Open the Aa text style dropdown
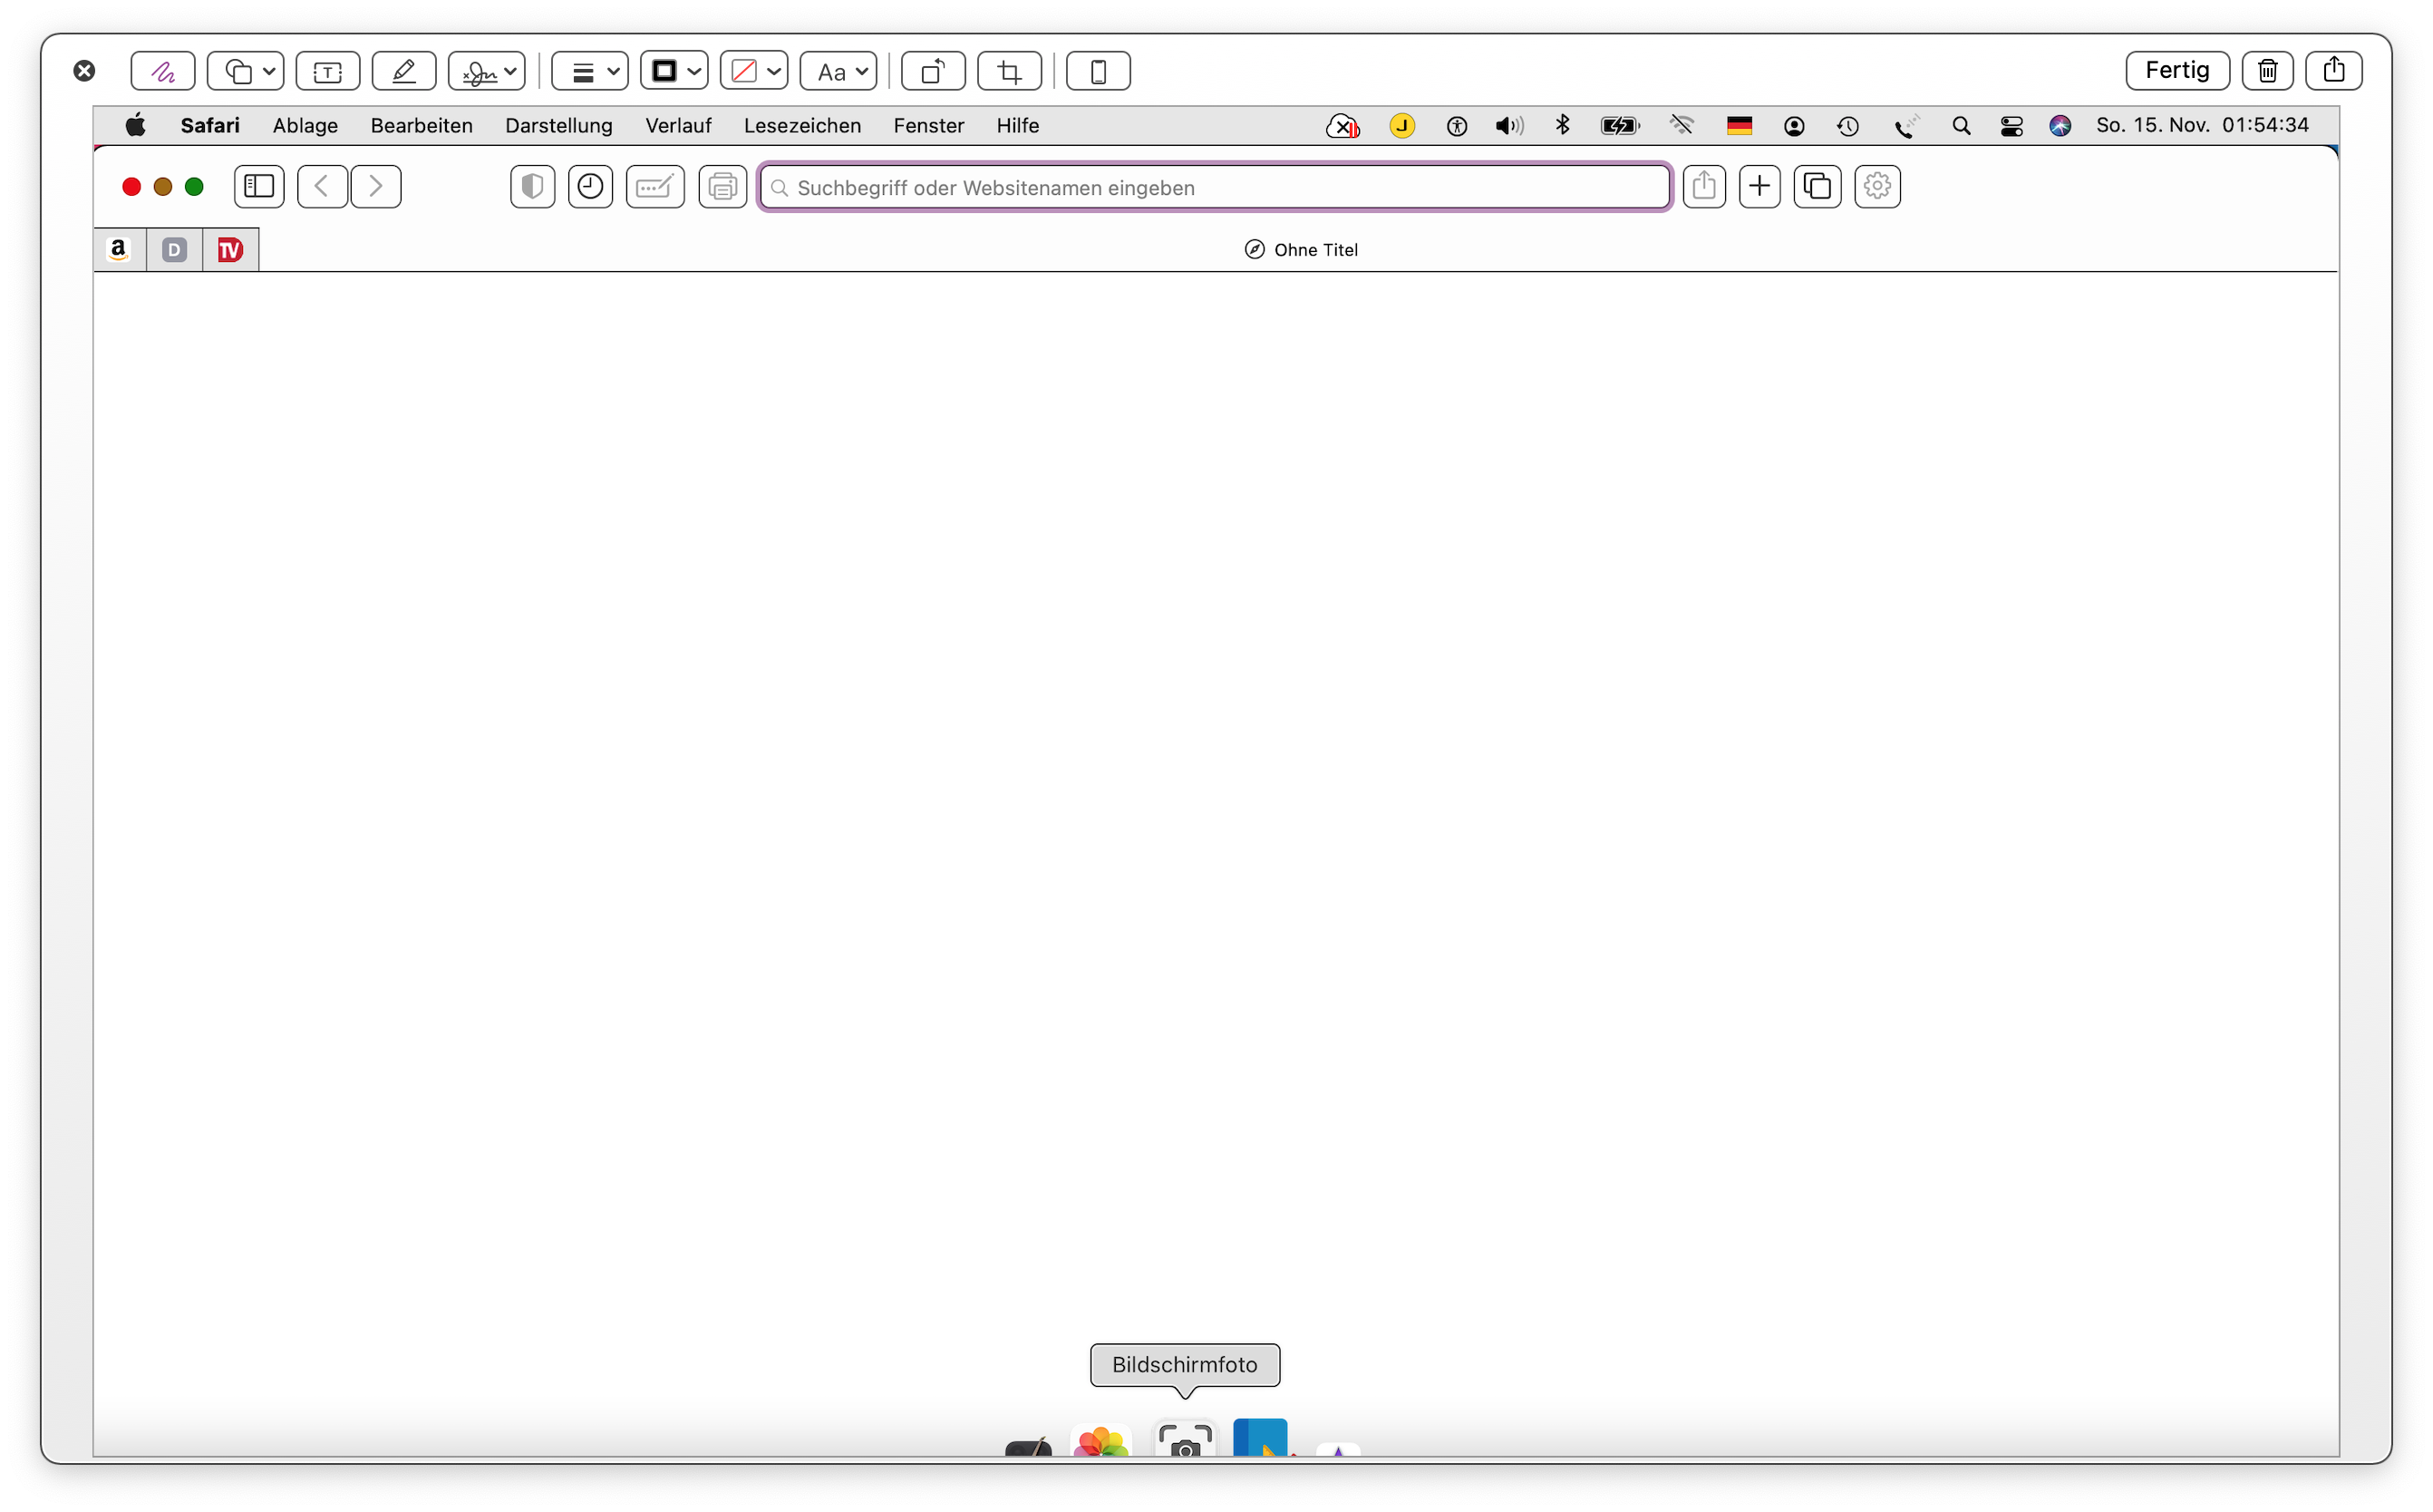 pyautogui.click(x=839, y=71)
